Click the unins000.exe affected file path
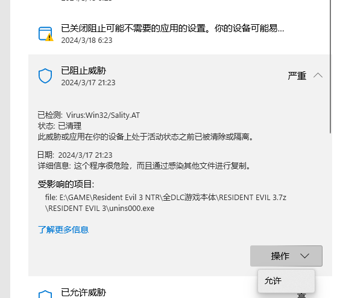 click(166, 202)
